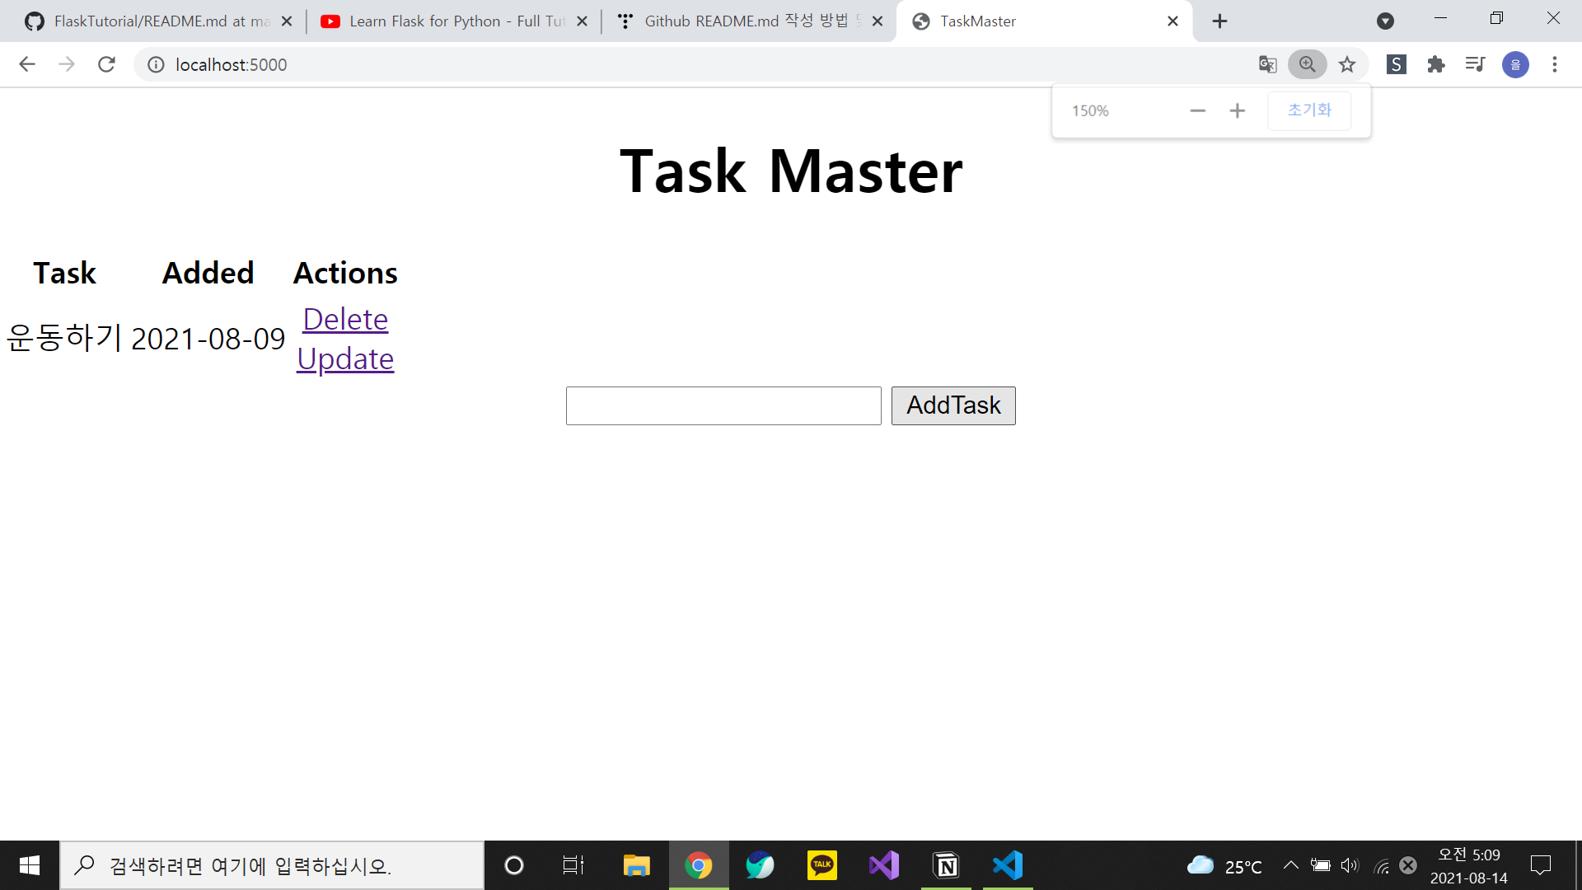Click inside the new task input field
Viewport: 1582px width, 890px height.
click(x=723, y=405)
